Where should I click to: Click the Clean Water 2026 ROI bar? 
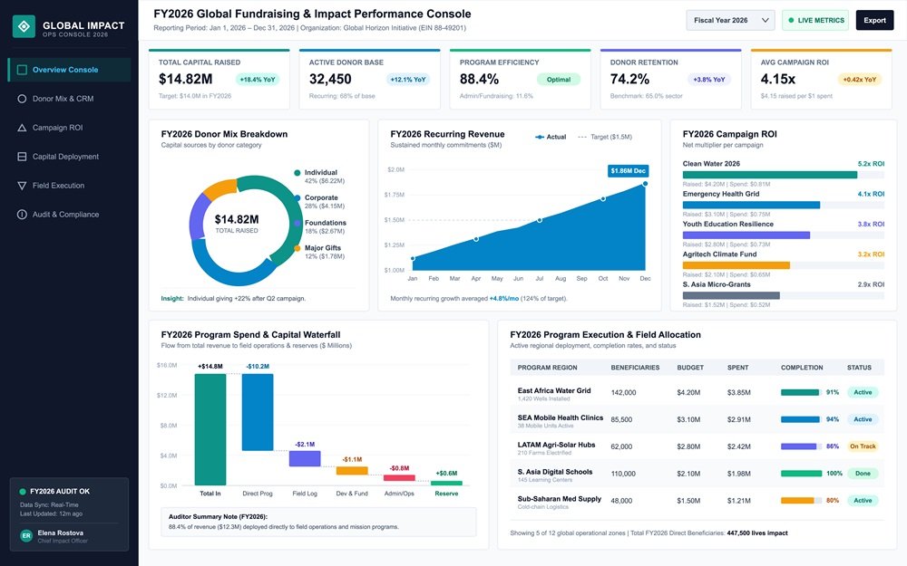point(770,175)
